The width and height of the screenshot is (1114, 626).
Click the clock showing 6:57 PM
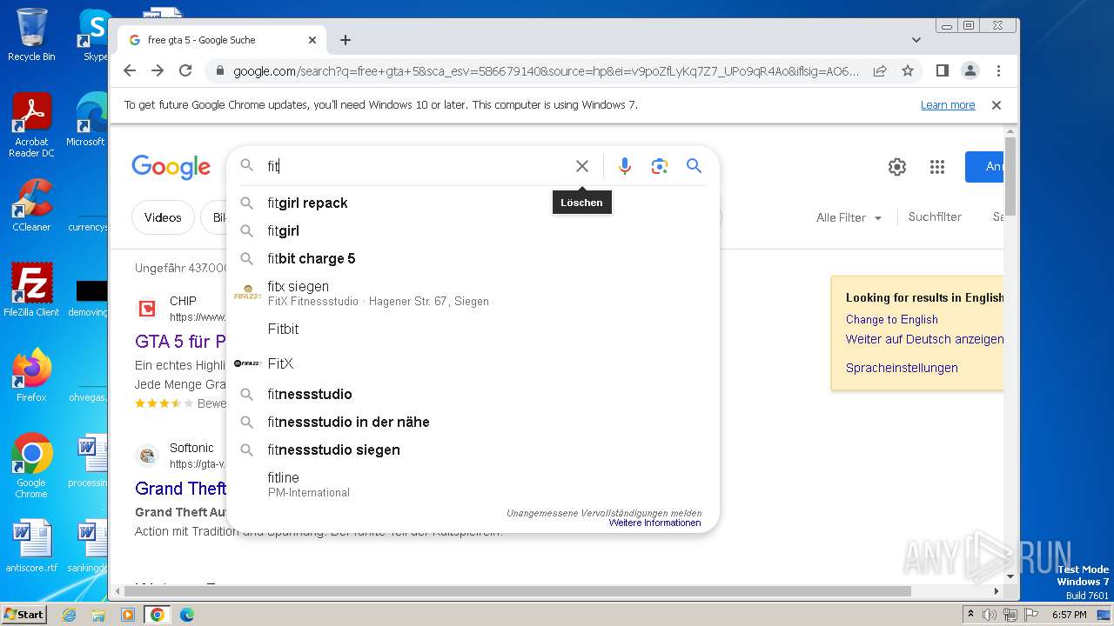click(x=1070, y=615)
